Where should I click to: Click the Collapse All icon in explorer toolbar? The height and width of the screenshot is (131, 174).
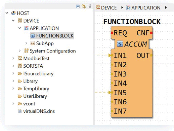(78, 6)
